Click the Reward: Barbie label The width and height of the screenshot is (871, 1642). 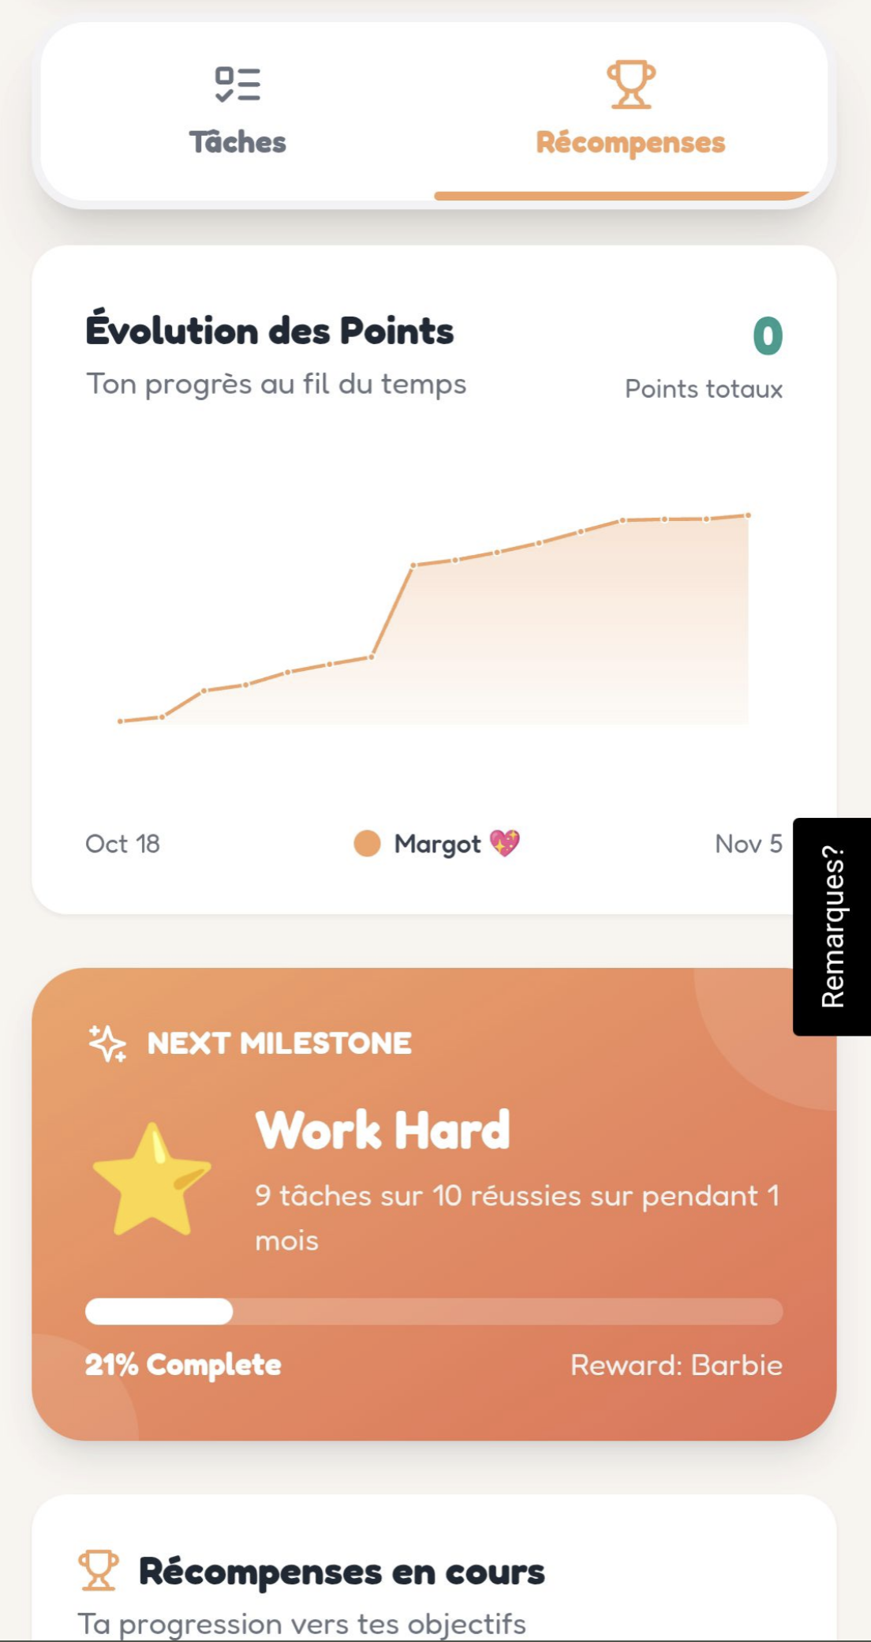[x=676, y=1365]
